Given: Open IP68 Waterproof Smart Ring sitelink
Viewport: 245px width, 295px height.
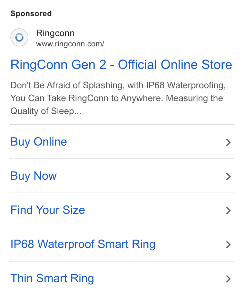Looking at the screenshot, I should coord(122,244).
